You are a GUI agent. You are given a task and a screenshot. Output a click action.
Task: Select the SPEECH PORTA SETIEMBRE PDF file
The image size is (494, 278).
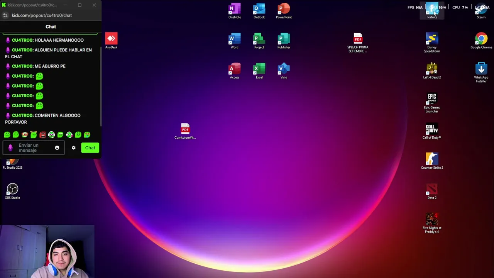tap(358, 42)
